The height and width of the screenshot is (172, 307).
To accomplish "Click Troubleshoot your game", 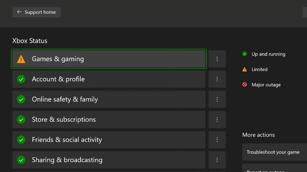I will (x=273, y=152).
